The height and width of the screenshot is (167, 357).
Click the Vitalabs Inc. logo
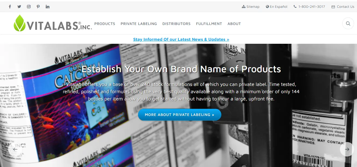tap(53, 23)
